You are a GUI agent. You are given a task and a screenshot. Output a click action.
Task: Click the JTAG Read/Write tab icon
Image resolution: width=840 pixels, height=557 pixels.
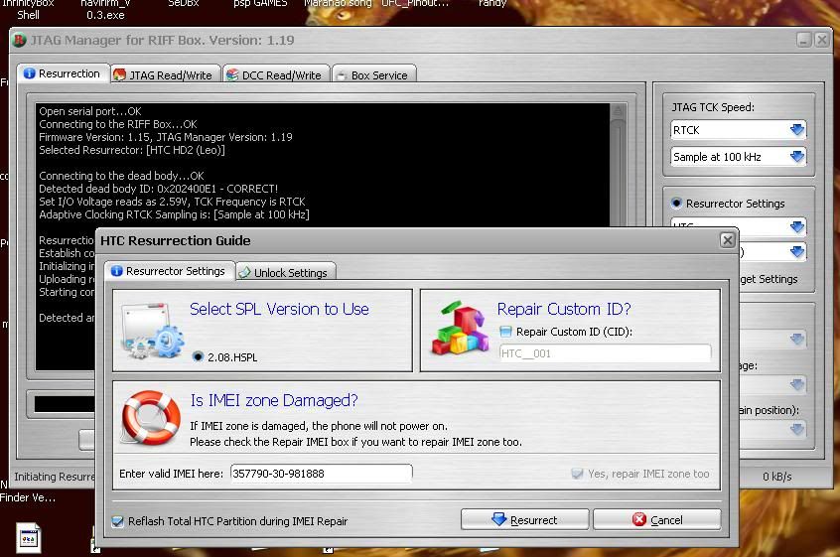tap(119, 75)
